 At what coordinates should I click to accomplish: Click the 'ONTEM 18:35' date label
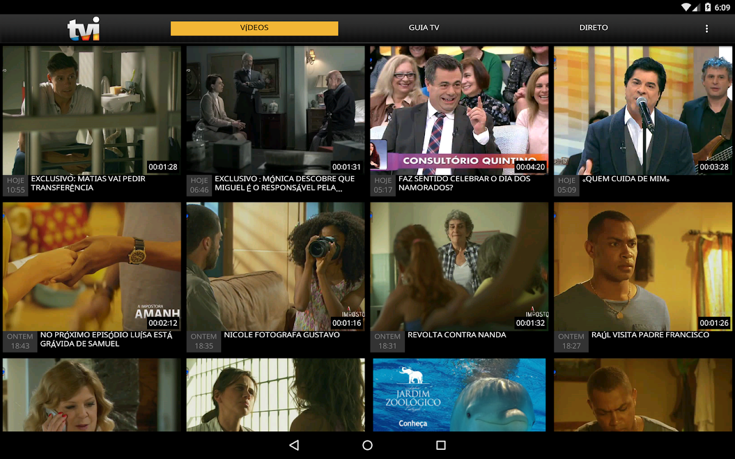(x=204, y=341)
